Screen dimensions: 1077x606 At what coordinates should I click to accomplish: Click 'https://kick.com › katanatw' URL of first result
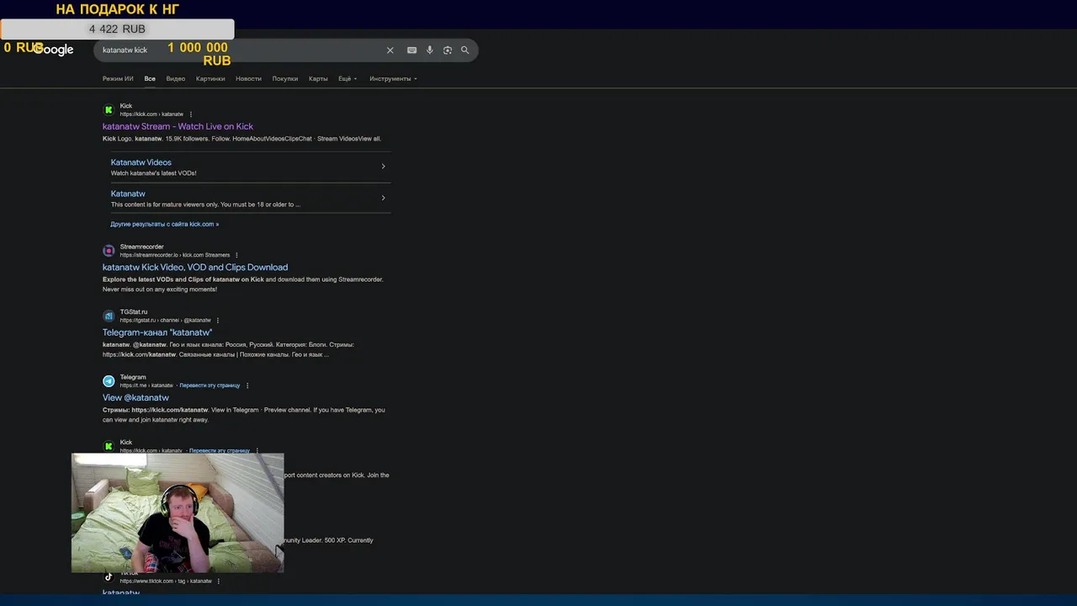pyautogui.click(x=151, y=114)
